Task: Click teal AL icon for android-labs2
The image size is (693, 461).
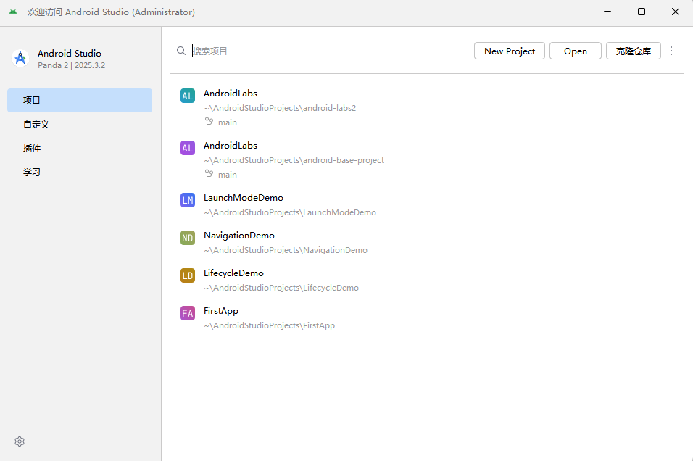Action: click(x=188, y=96)
